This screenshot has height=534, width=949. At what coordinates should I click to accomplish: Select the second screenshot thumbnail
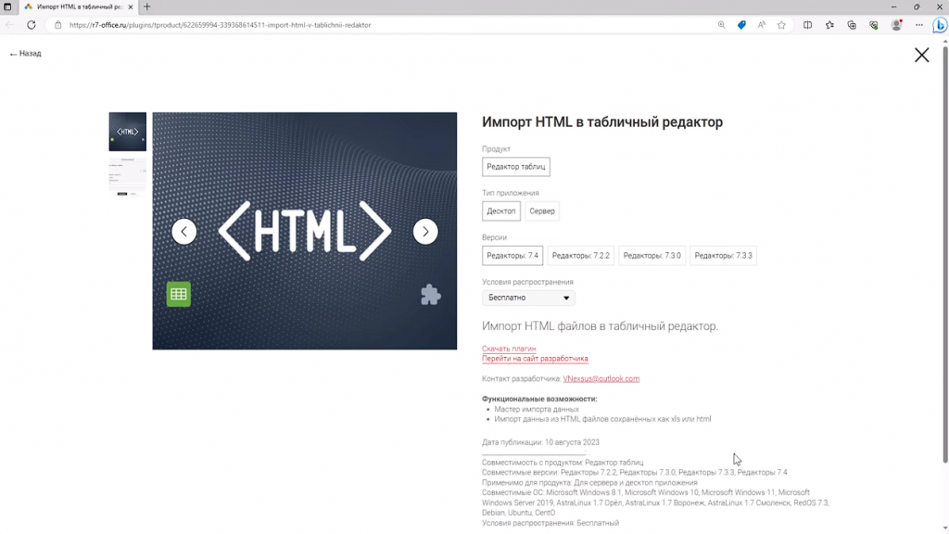[x=127, y=175]
